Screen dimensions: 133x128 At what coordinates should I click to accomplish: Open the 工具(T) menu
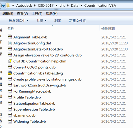click(37, 14)
